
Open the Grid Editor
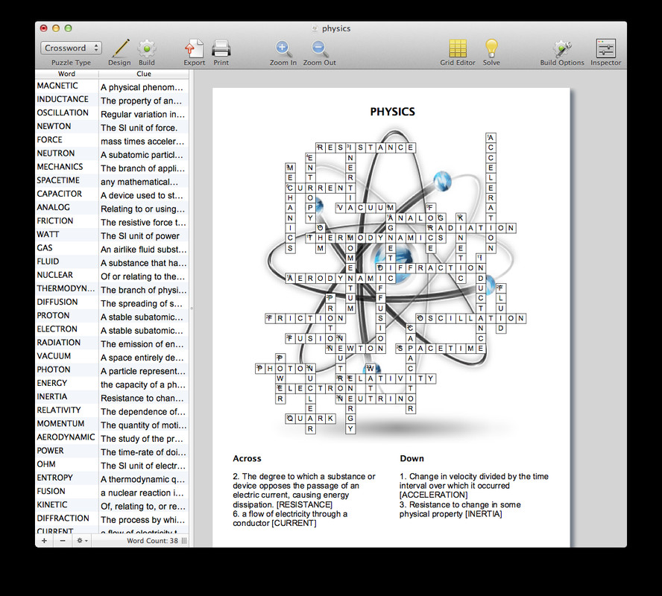(458, 52)
